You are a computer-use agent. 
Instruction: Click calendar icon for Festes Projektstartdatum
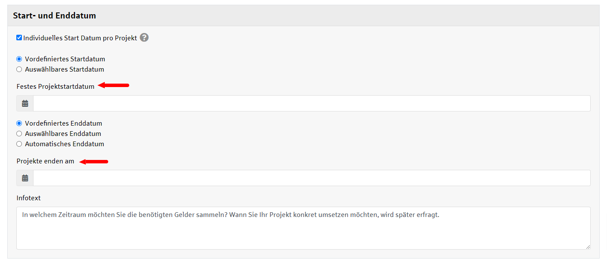(x=25, y=103)
